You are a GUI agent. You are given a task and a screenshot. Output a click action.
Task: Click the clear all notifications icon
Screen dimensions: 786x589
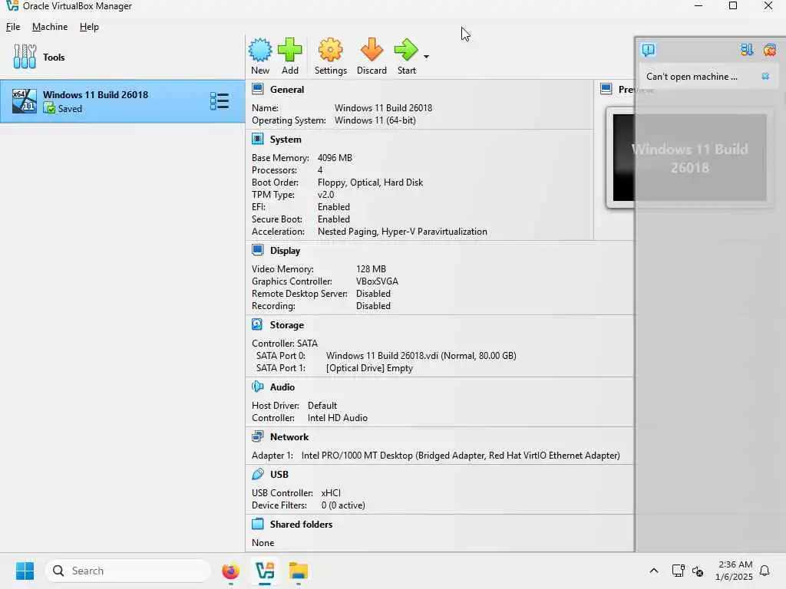(769, 50)
